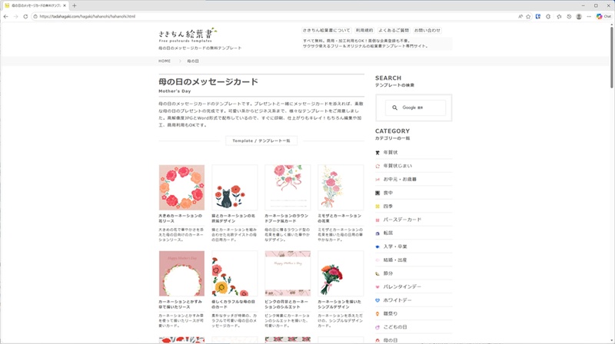The height and width of the screenshot is (344, 615).
Task: Open お問い合わせ menu item
Action: point(427,30)
